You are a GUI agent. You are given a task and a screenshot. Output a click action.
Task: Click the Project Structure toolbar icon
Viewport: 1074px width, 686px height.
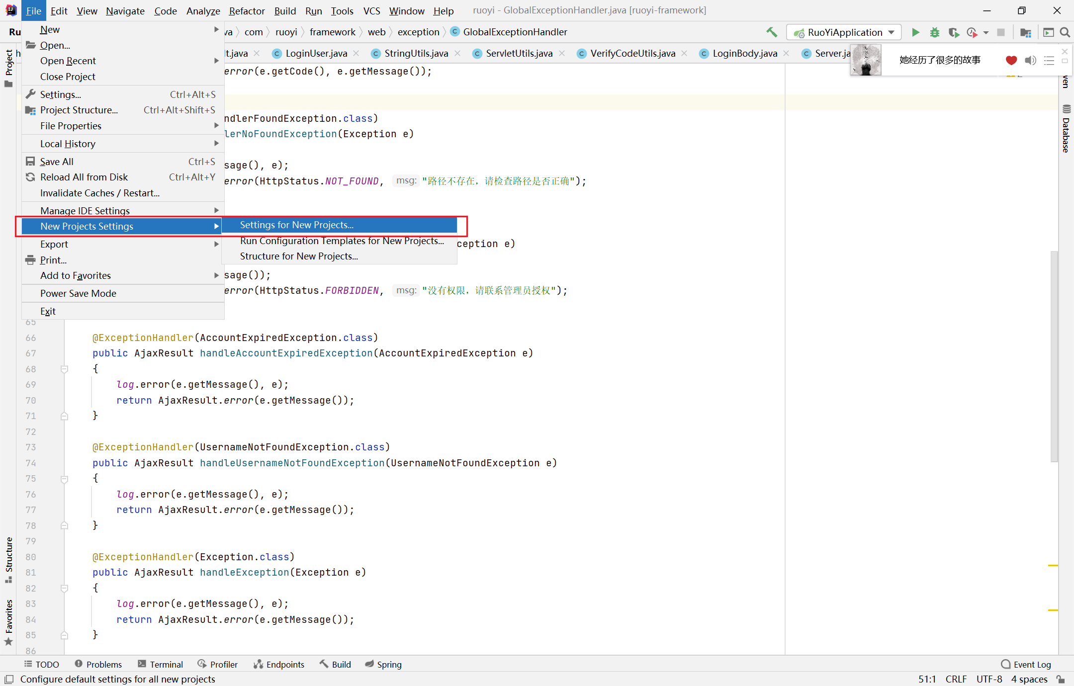(x=1025, y=32)
